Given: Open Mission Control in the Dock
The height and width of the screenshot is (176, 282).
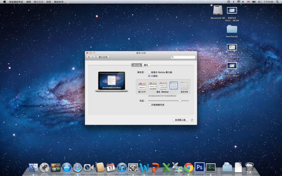Looking at the screenshot, I should pyautogui.click(x=56, y=168).
